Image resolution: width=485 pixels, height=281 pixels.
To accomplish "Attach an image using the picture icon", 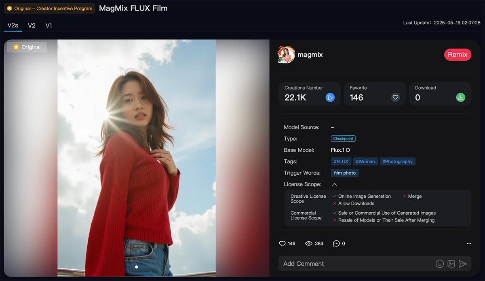I will coord(451,263).
